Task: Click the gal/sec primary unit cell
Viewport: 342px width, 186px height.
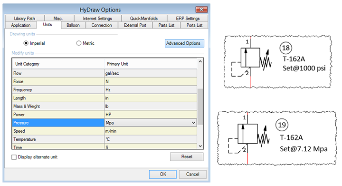Action: (x=151, y=73)
